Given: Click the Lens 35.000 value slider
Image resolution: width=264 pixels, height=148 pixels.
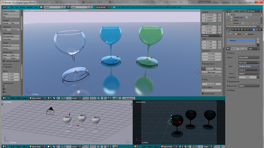Looking at the screenshot, I should coord(212,84).
